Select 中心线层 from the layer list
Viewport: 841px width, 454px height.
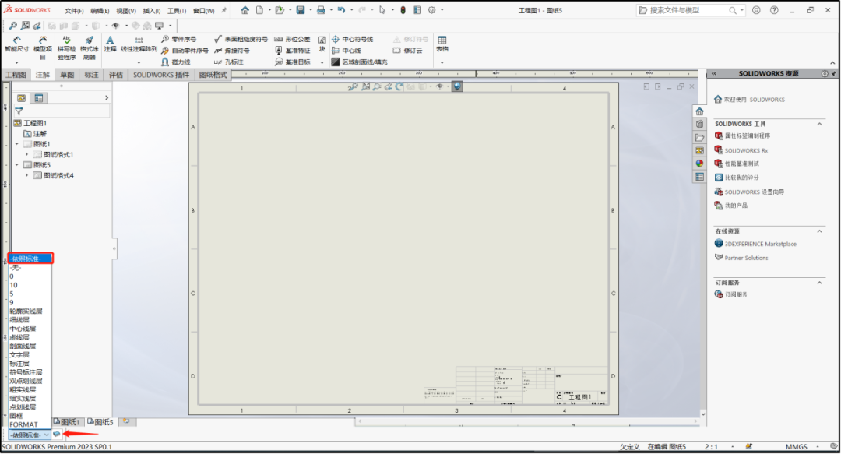[24, 328]
